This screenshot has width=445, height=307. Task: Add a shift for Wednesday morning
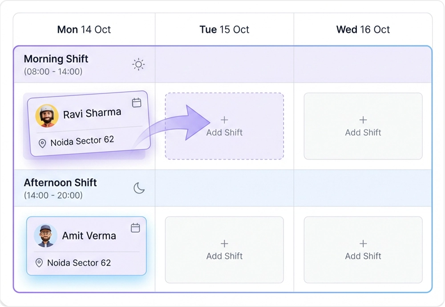tap(363, 126)
